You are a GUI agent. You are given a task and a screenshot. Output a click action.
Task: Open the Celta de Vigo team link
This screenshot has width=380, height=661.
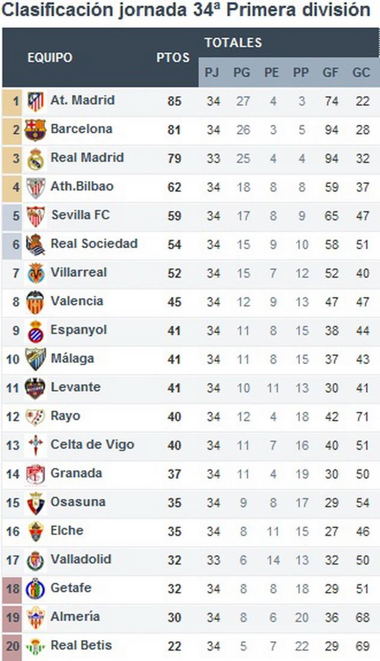pyautogui.click(x=92, y=445)
